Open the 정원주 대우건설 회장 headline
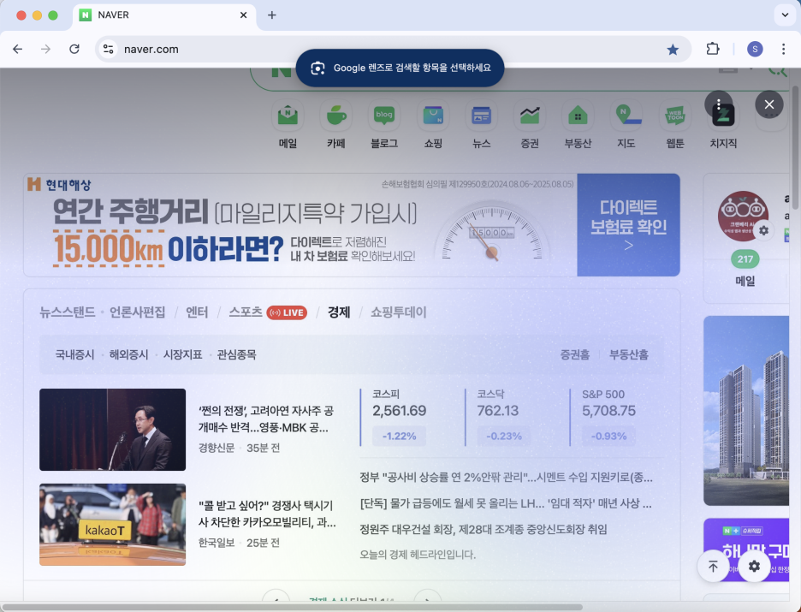The image size is (801, 612). coord(484,529)
